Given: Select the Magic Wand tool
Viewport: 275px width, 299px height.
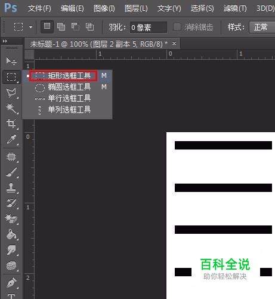Looking at the screenshot, I should [11, 108].
